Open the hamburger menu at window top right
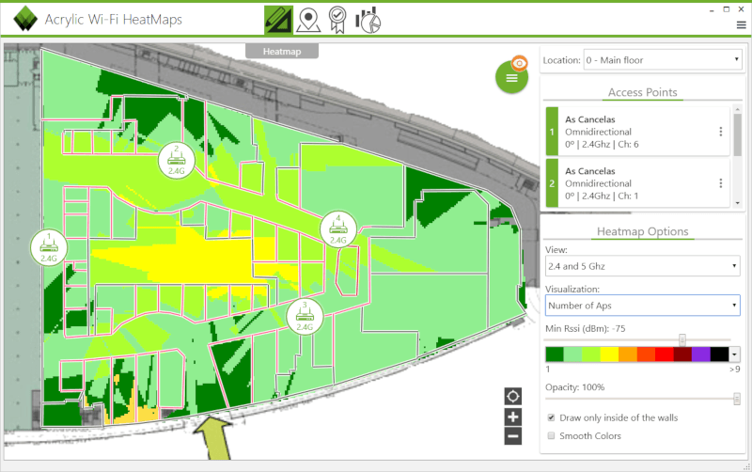The height and width of the screenshot is (472, 752). (742, 25)
